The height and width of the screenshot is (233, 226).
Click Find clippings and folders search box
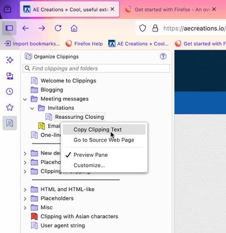click(x=96, y=68)
